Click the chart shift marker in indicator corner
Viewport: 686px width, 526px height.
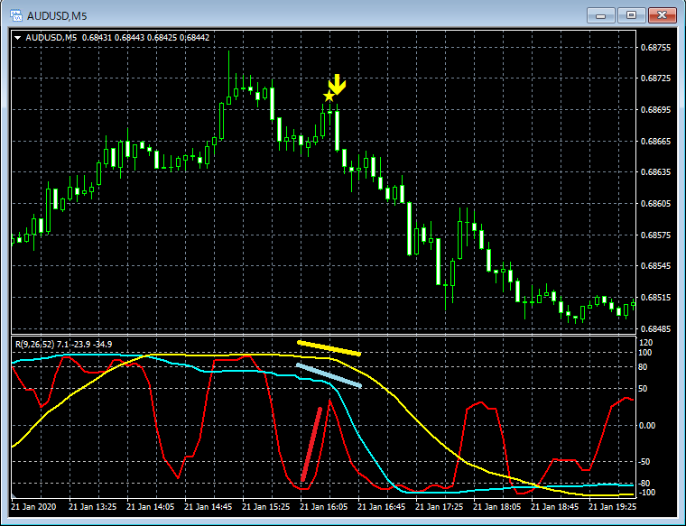pyautogui.click(x=14, y=497)
